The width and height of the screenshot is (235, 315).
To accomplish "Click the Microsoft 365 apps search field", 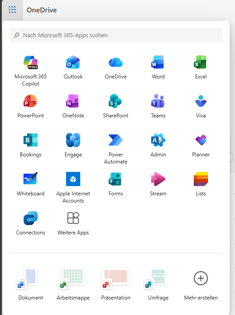I will click(116, 35).
